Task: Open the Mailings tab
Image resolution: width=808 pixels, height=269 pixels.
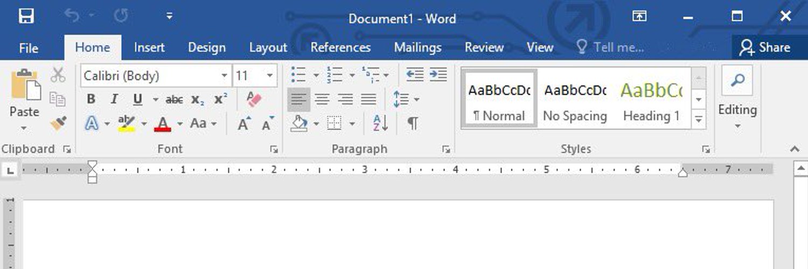Action: point(418,47)
